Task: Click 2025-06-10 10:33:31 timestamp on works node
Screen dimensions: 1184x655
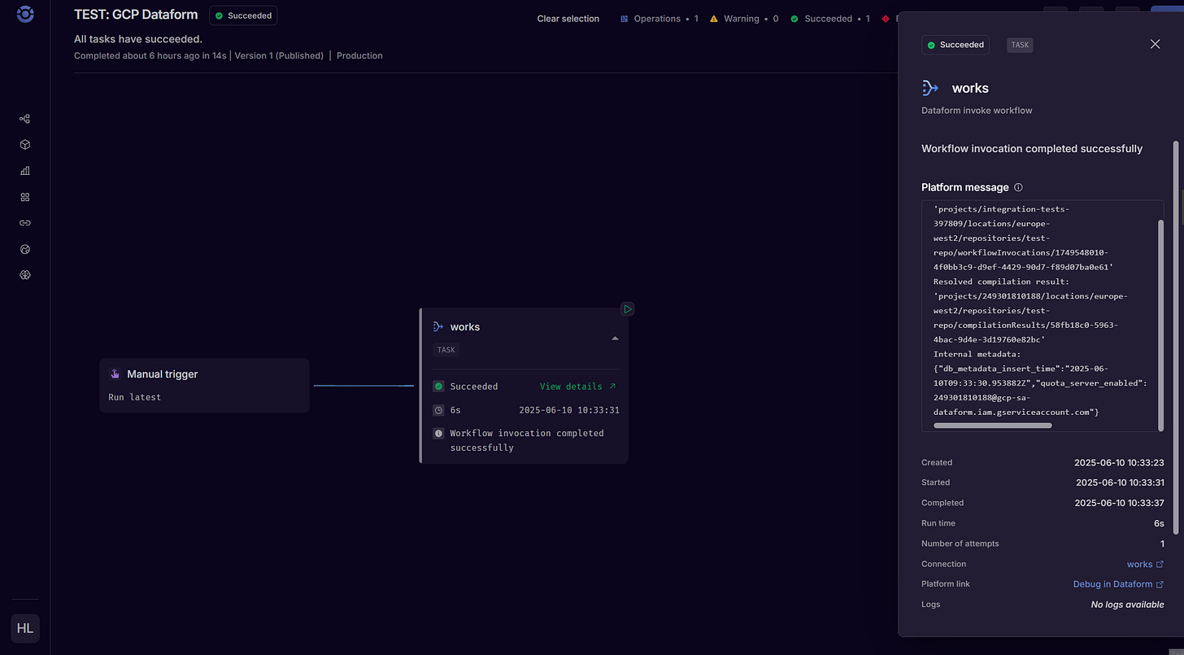Action: (x=569, y=410)
